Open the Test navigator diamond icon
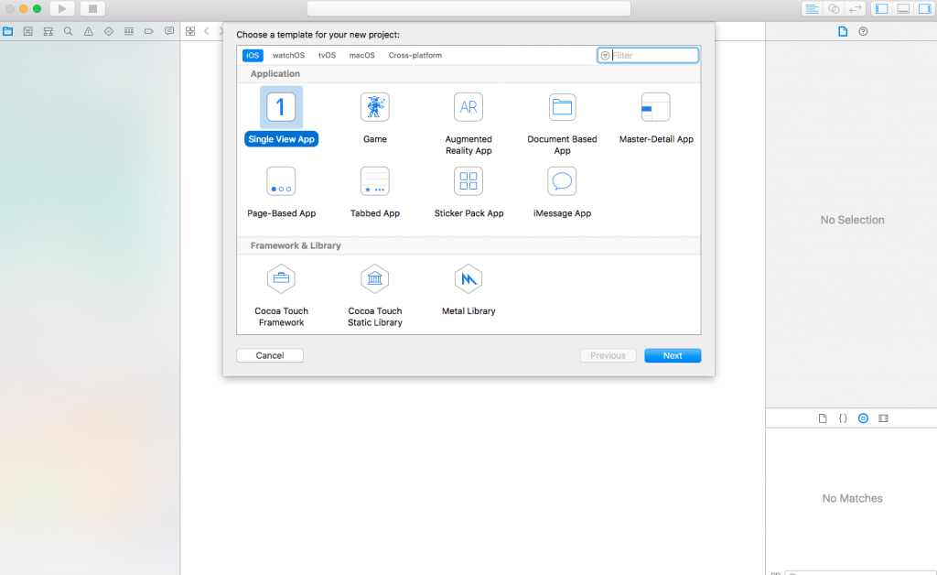Screen dimensions: 937x575 coord(109,31)
